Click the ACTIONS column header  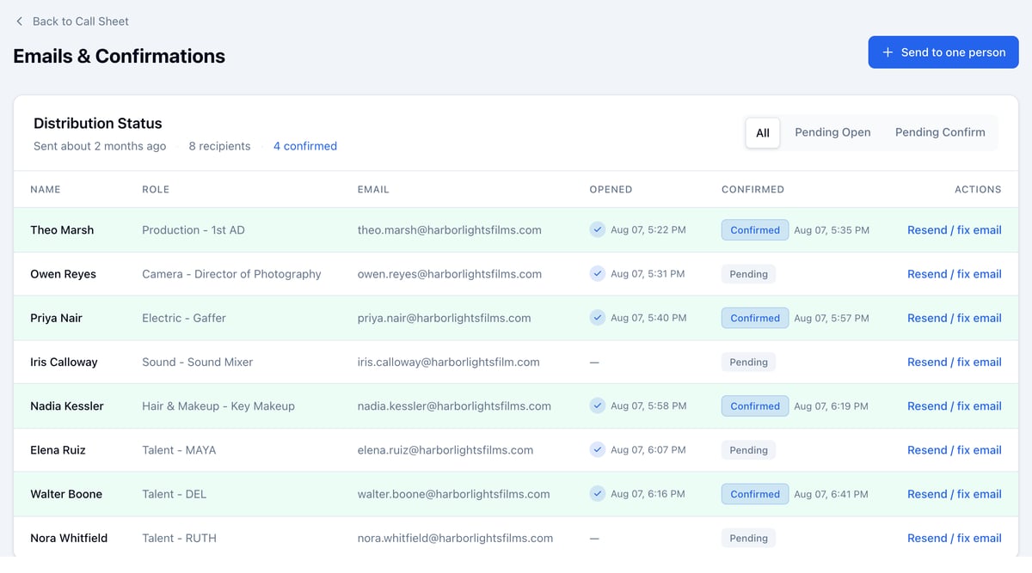pyautogui.click(x=978, y=189)
